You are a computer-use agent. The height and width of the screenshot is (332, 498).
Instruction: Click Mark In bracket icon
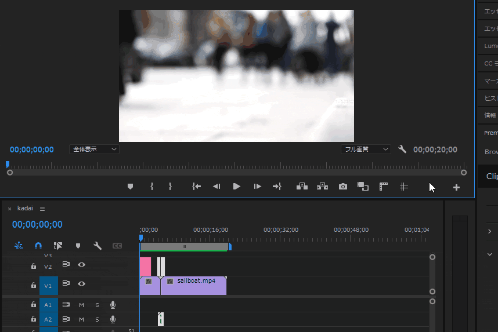[x=152, y=187]
